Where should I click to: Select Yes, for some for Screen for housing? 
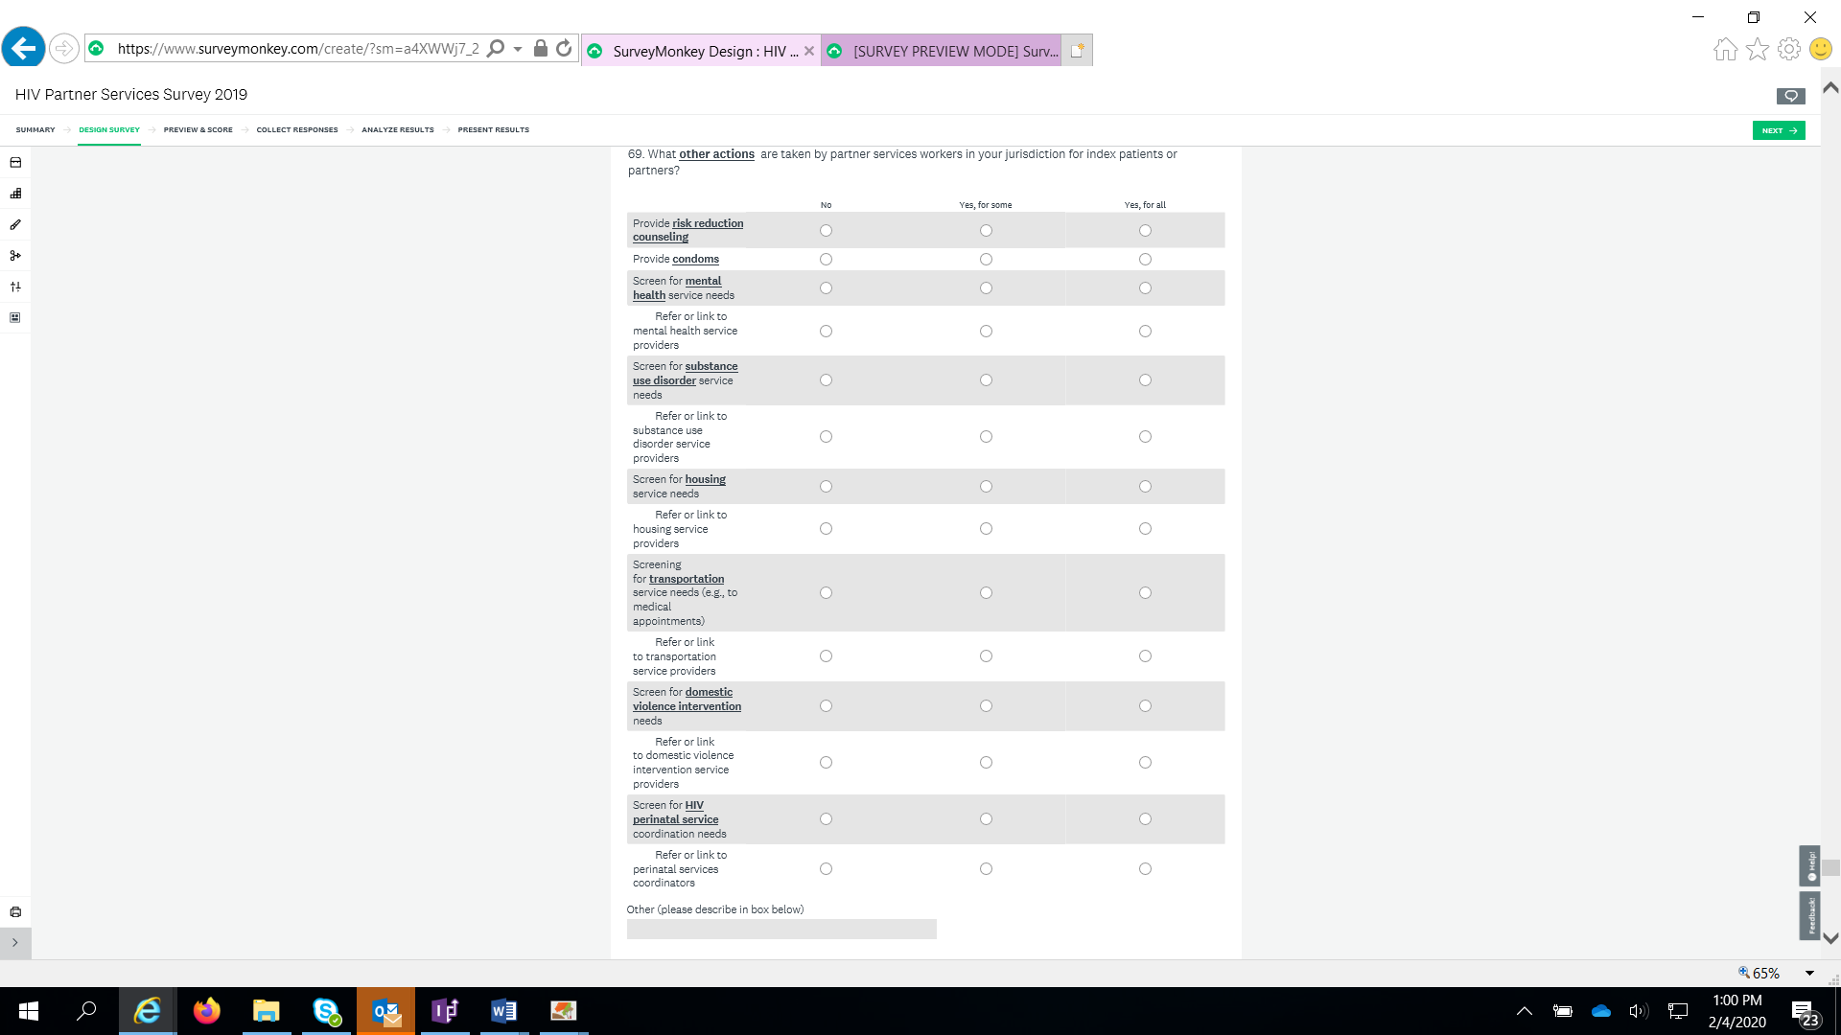(x=986, y=487)
